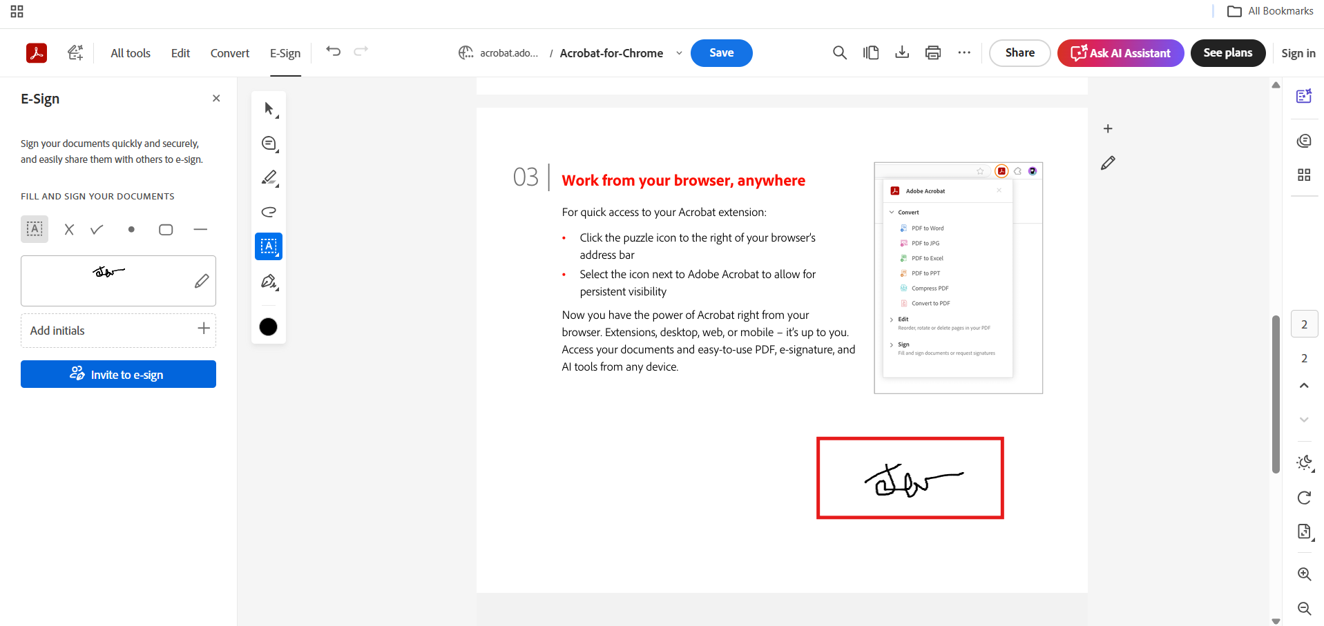Click the See plans button
Screen dimensions: 1324x626
1228,53
